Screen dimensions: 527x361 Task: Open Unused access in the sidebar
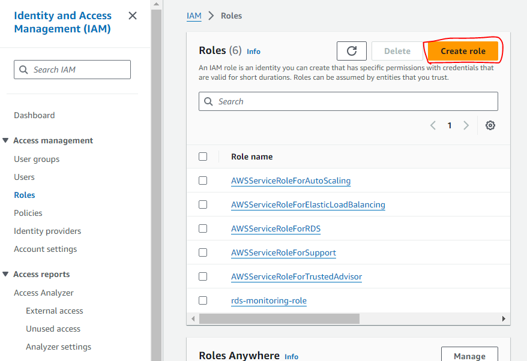tap(53, 329)
